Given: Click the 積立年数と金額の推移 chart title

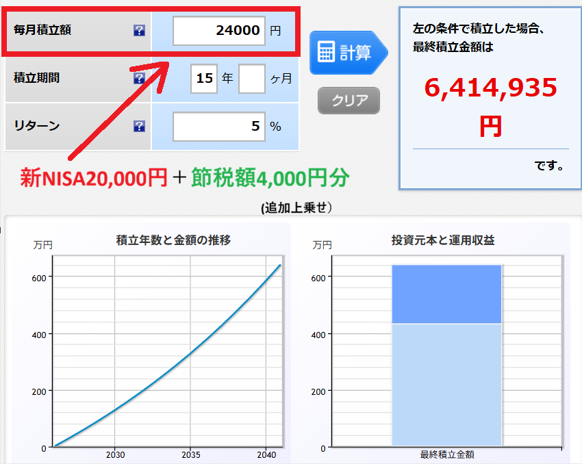Looking at the screenshot, I should (x=173, y=240).
